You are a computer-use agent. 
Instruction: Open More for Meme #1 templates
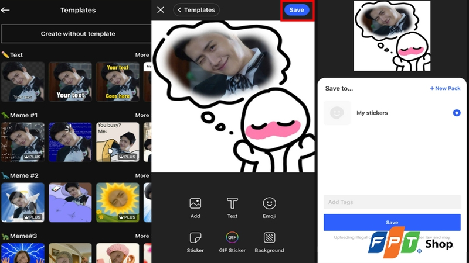tap(142, 115)
